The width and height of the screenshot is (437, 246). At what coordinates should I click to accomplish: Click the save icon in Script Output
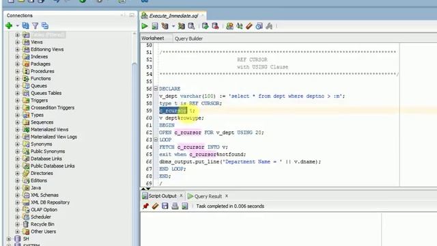(165, 206)
